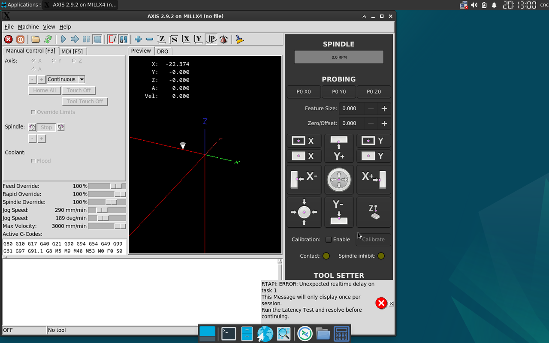
Task: Toggle skip lines with slash icon
Action: coord(112,39)
